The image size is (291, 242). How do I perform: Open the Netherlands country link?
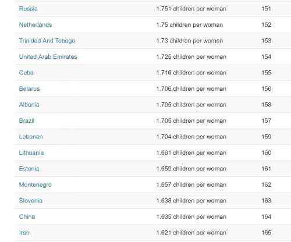(36, 25)
